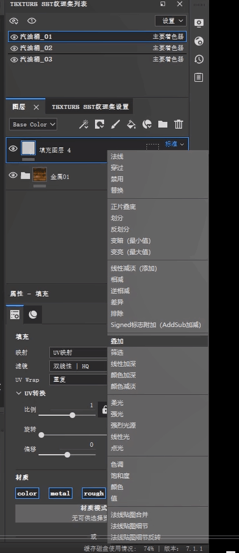Image resolution: width=239 pixels, height=553 pixels.
Task: Open the log panel clipboard icon
Action: click(199, 77)
